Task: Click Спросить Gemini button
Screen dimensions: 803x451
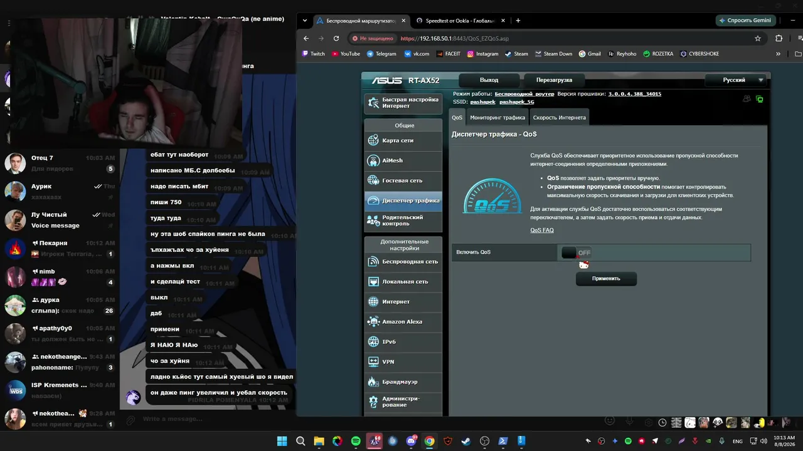Action: tap(745, 20)
